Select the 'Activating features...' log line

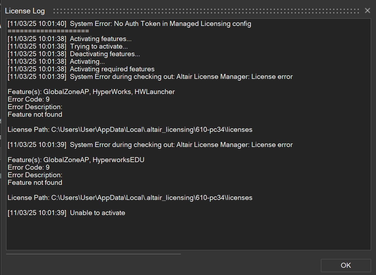(70, 39)
